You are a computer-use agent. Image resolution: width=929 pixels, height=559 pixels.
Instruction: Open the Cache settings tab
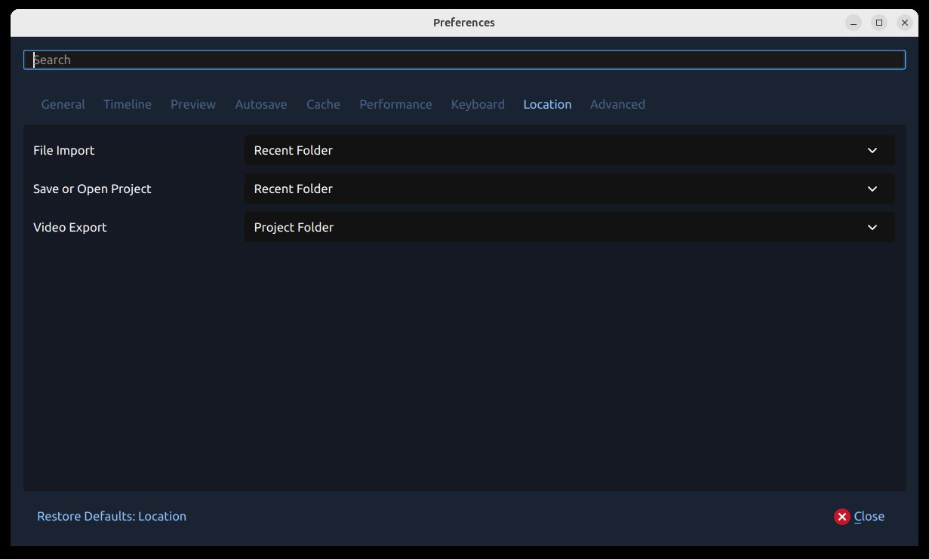pyautogui.click(x=323, y=104)
